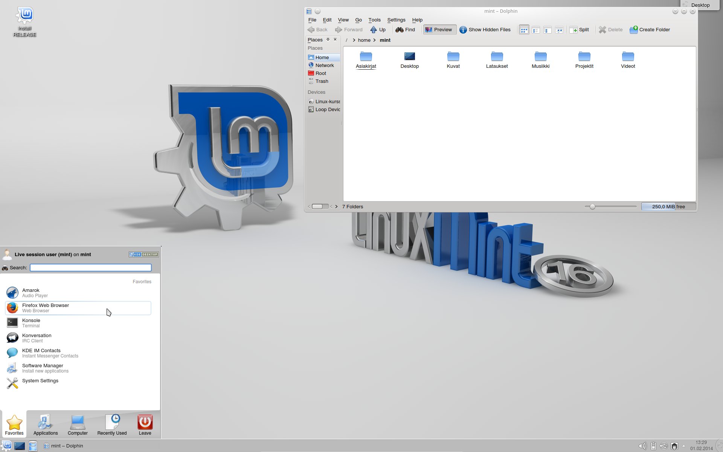
Task: Select the Projektit folder
Action: [584, 60]
